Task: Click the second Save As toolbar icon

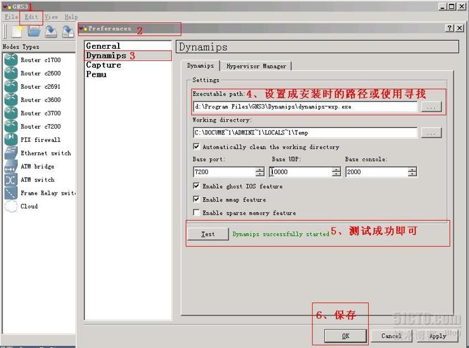Action: click(68, 32)
